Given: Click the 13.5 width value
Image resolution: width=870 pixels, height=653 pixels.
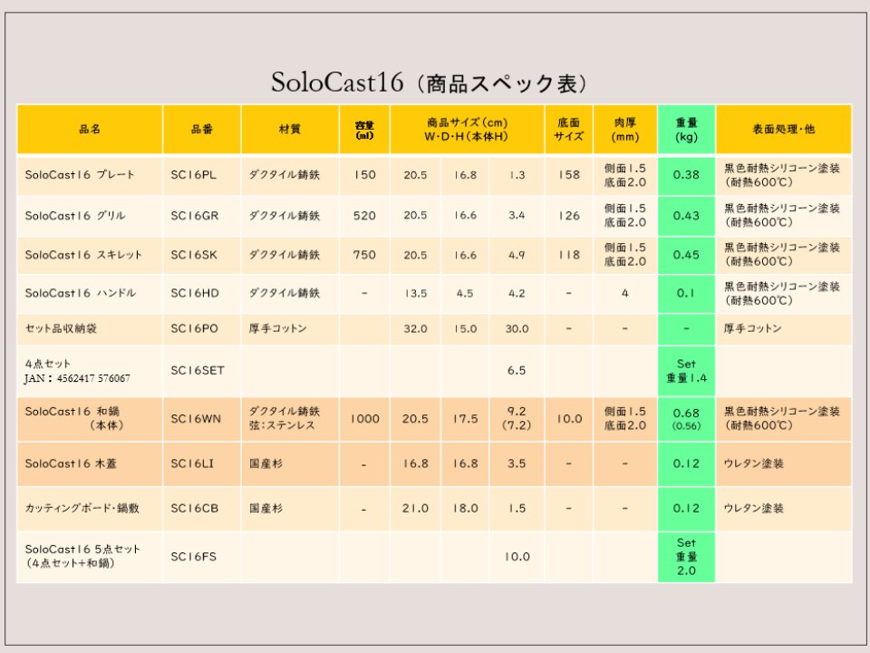Looking at the screenshot, I should tap(416, 293).
